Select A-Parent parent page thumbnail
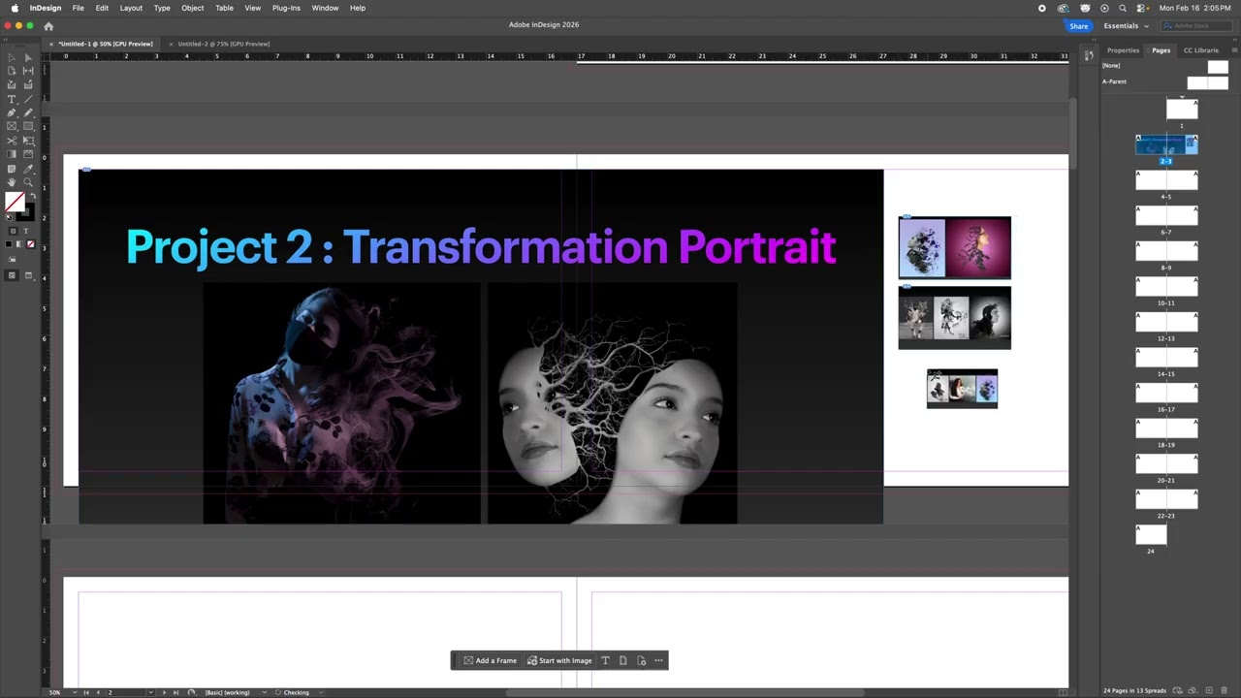This screenshot has height=698, width=1241. 1207,82
